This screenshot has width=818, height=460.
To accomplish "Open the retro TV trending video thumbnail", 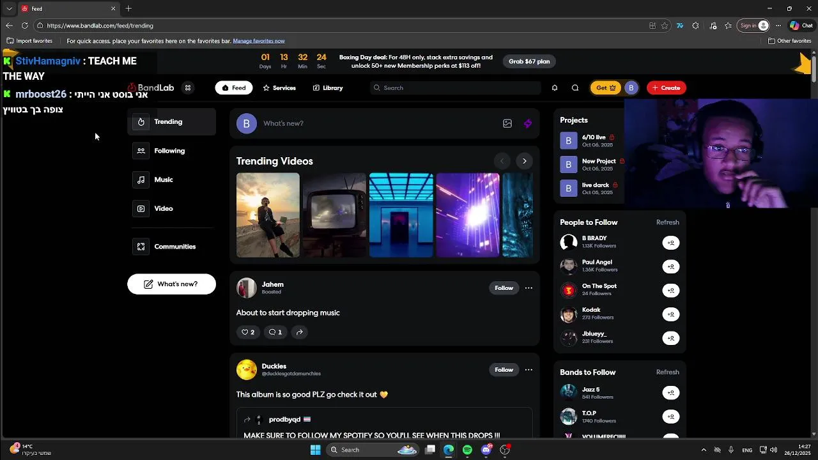I will (x=334, y=215).
